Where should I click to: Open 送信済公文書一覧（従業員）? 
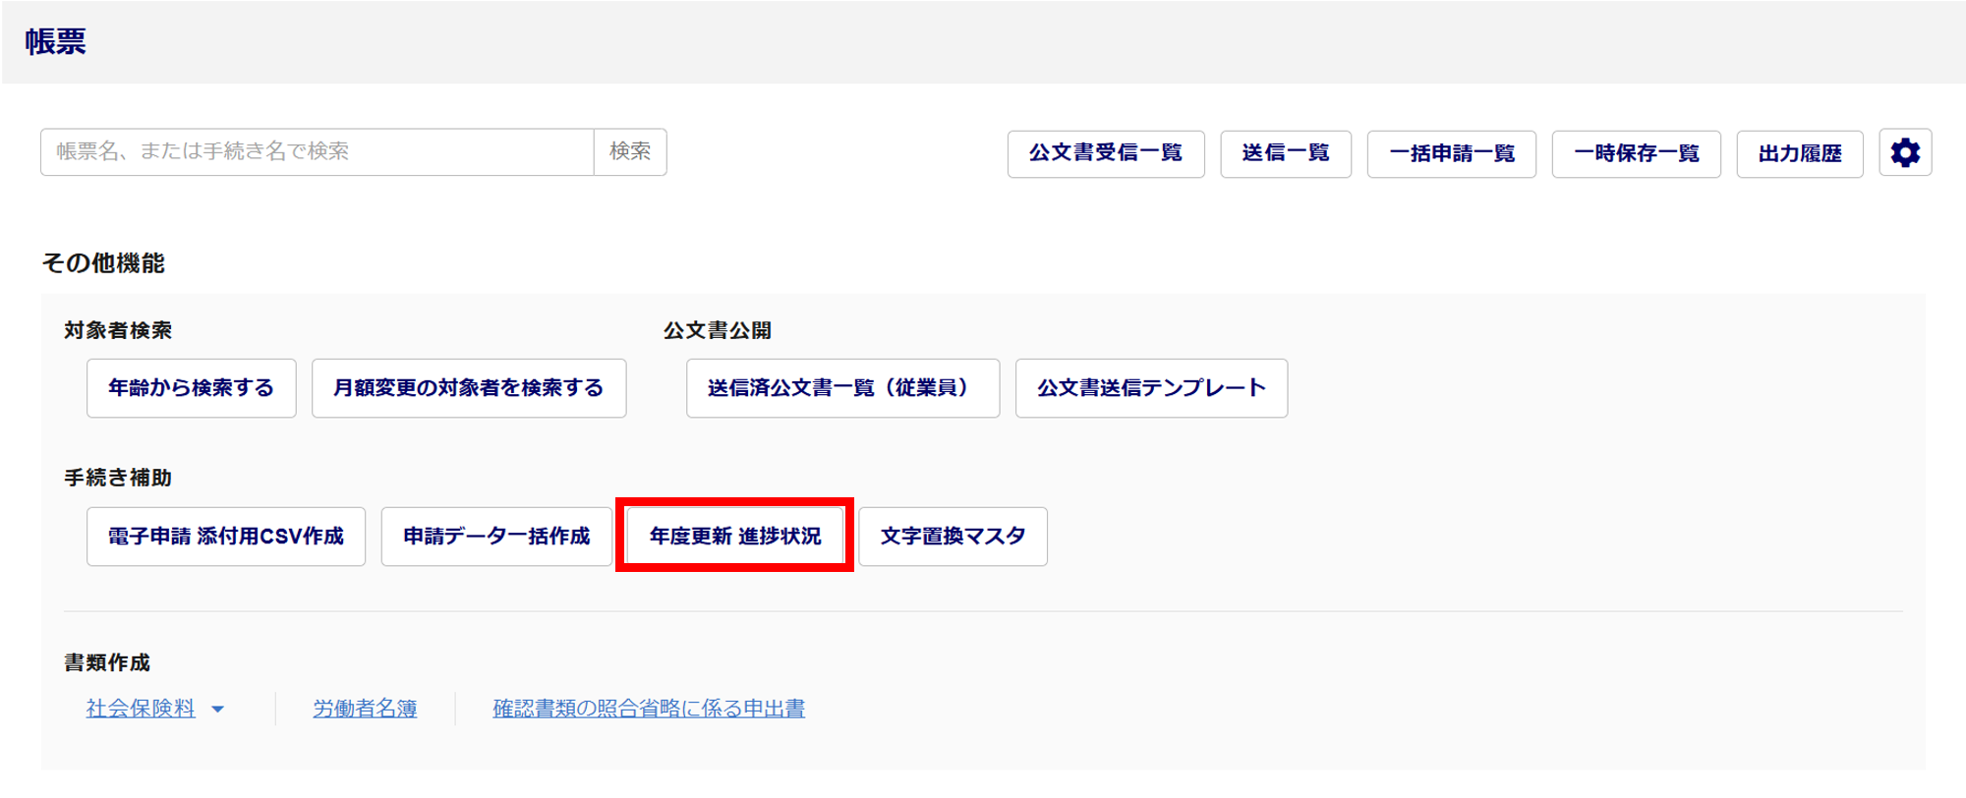tap(842, 388)
